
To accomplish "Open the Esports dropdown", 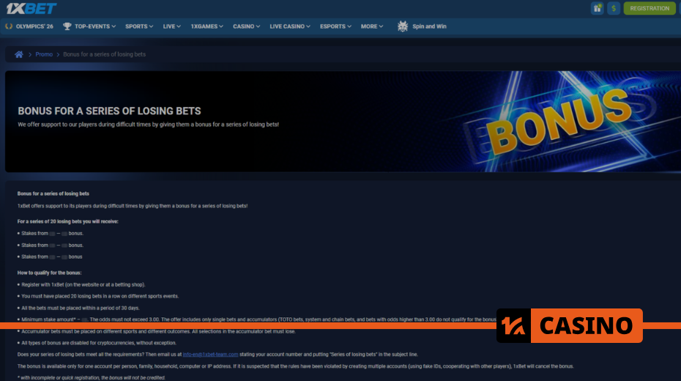I will point(335,26).
